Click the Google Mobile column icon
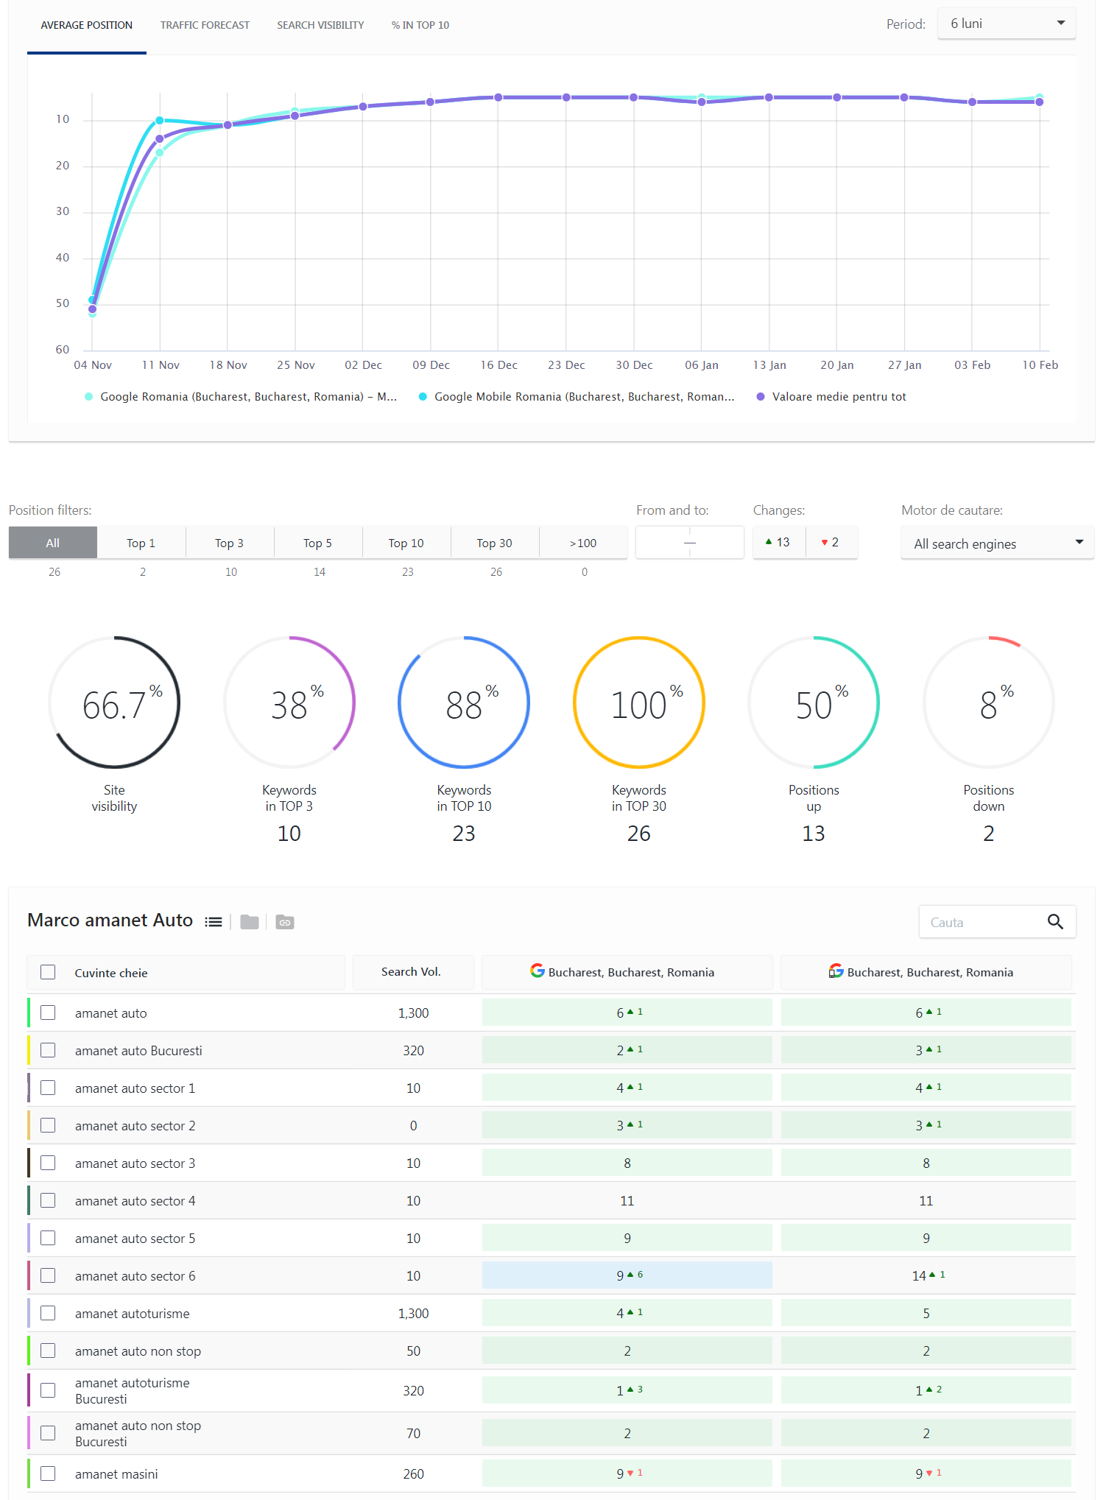The height and width of the screenshot is (1500, 1103). pyautogui.click(x=836, y=971)
